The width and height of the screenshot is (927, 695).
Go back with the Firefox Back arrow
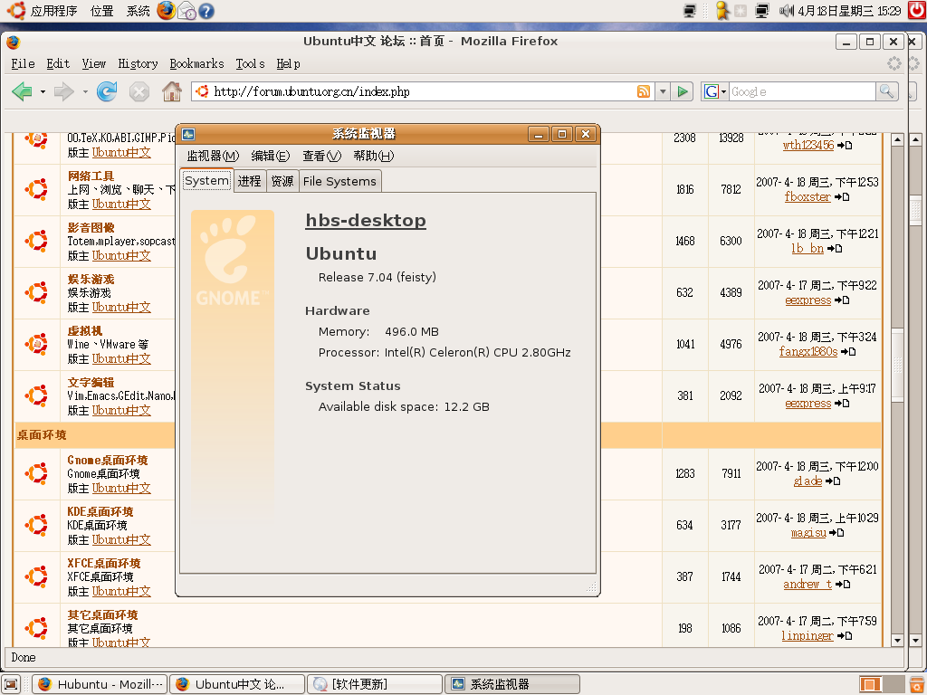[x=22, y=91]
